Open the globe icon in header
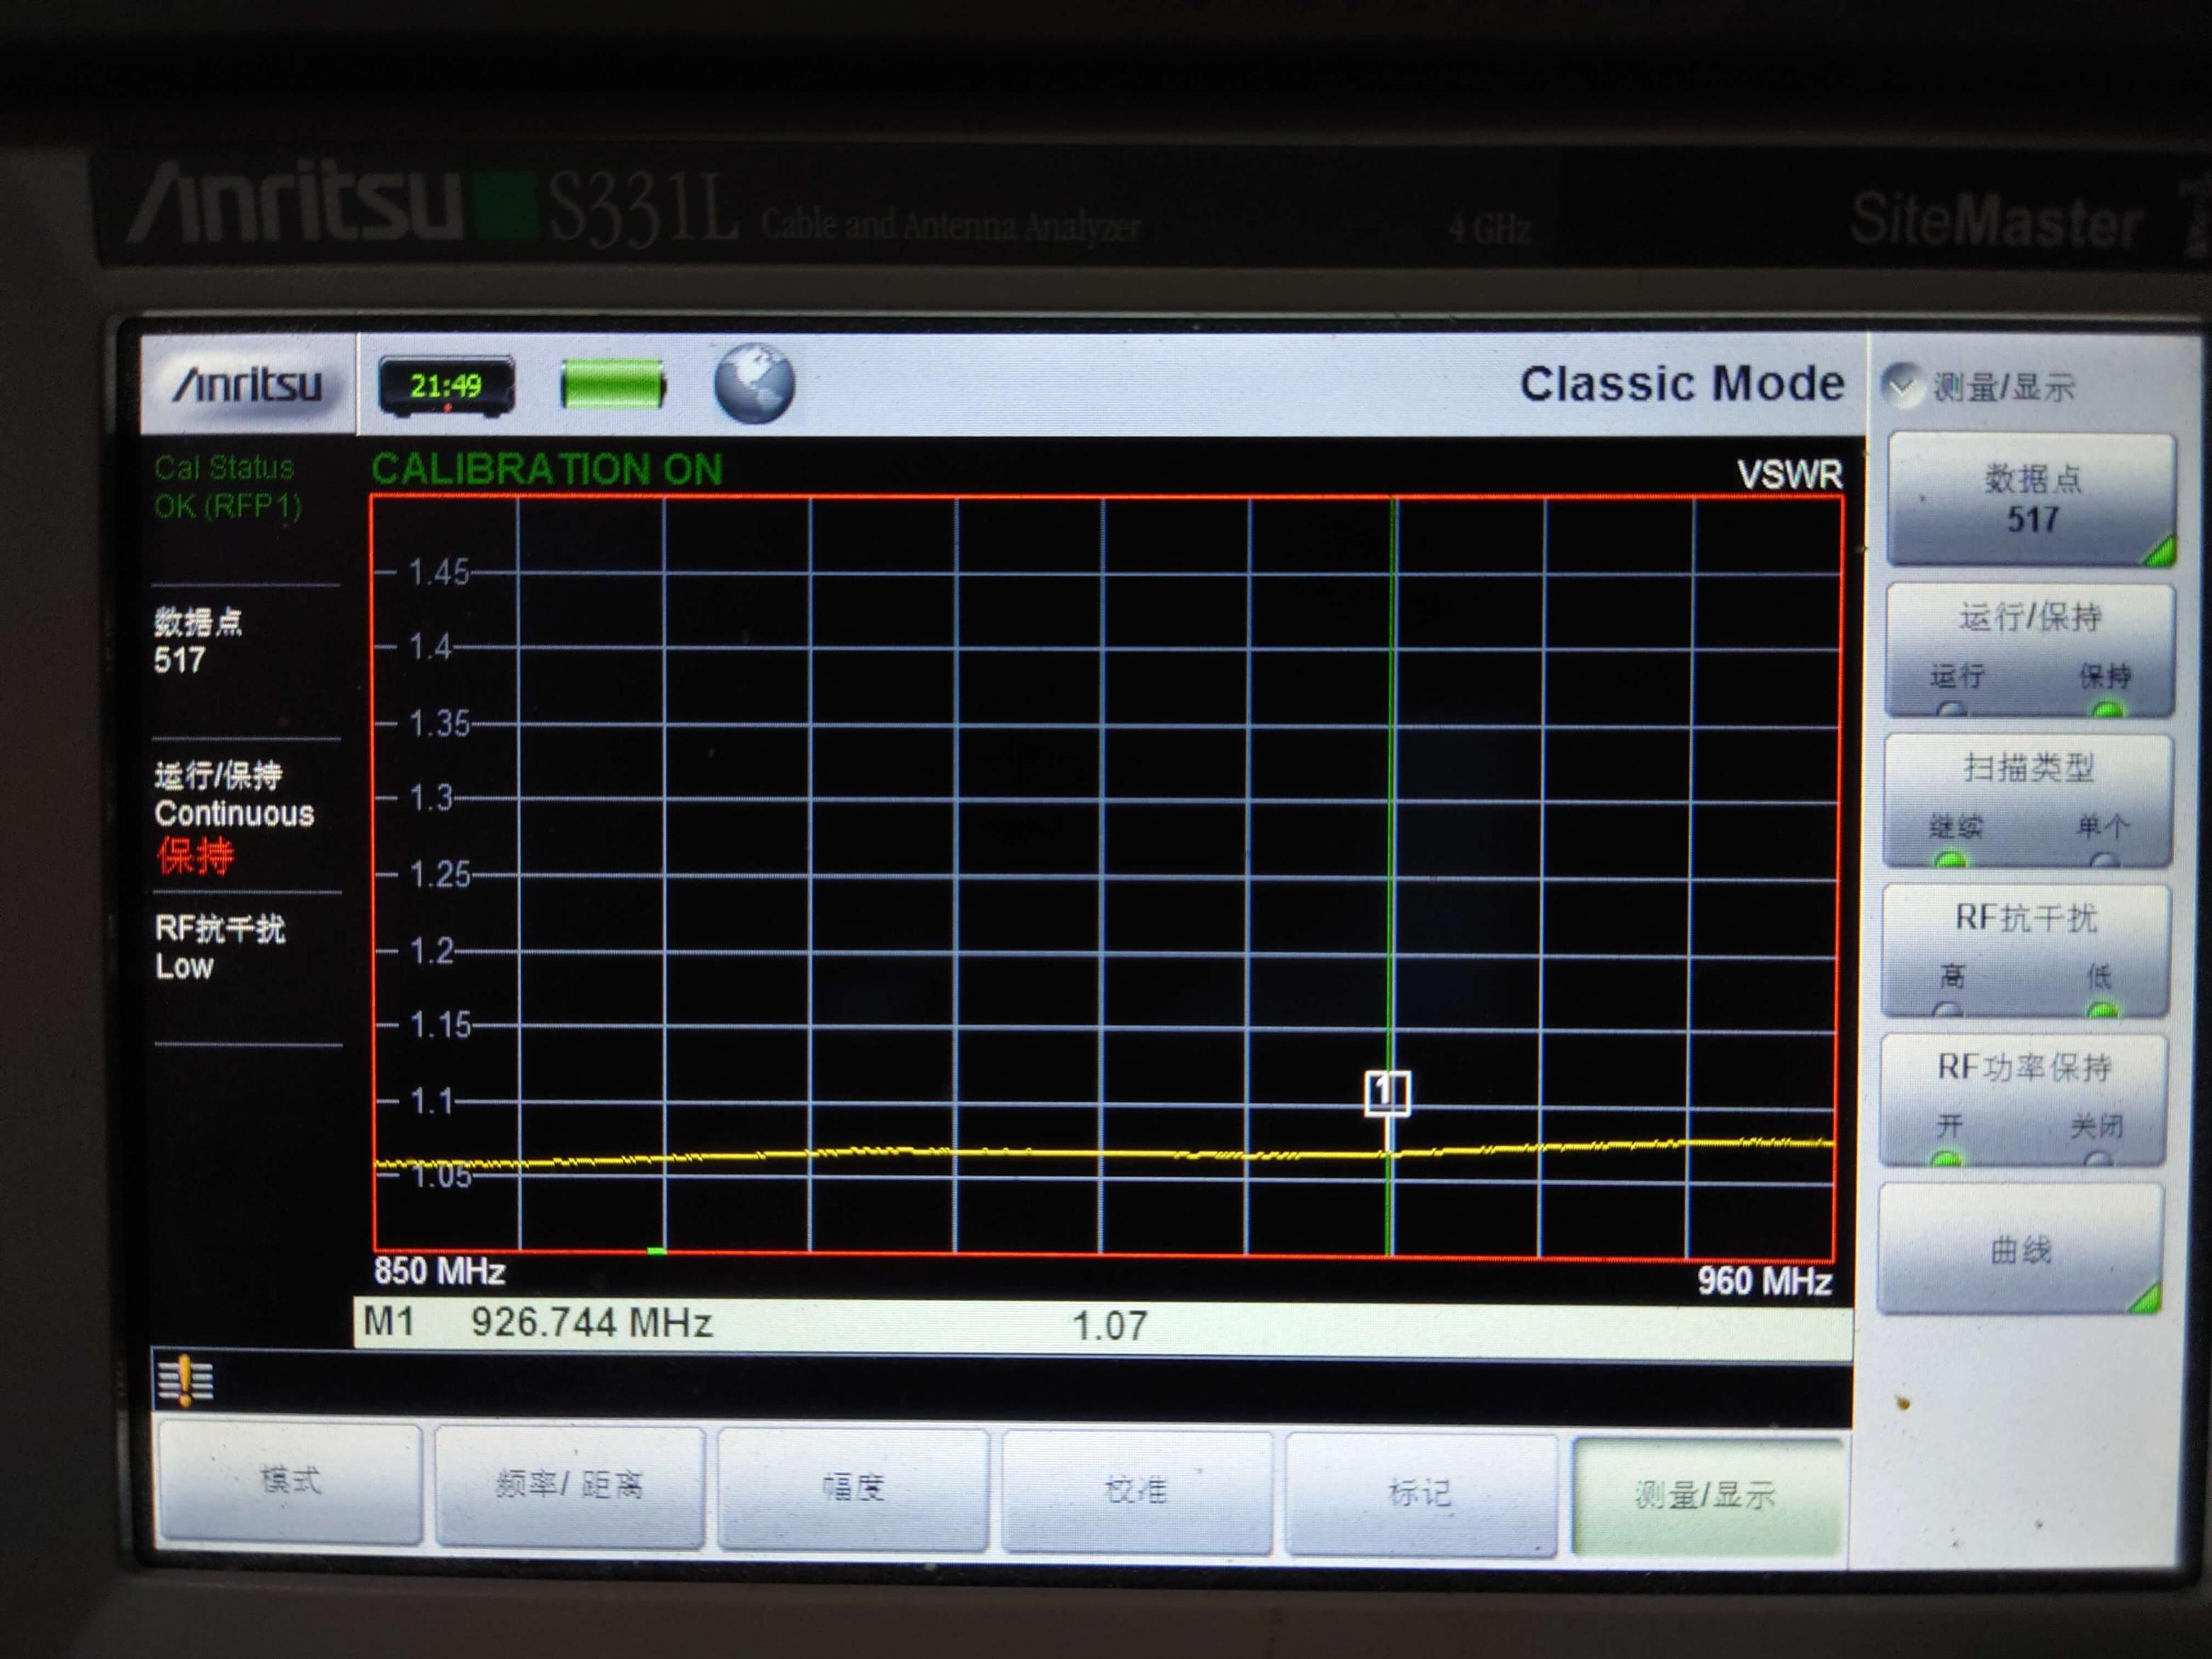Screen dimensions: 2212x1659 coord(754,384)
